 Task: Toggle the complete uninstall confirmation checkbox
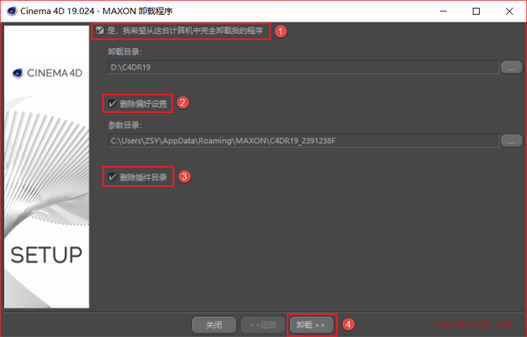pos(100,30)
